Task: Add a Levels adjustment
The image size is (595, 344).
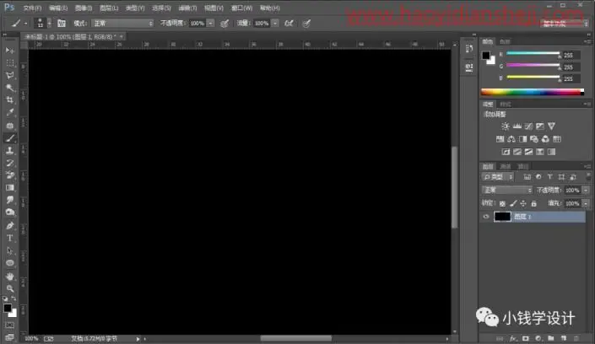Action: 517,126
